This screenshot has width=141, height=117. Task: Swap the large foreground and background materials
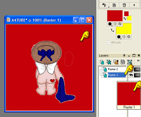pos(112,30)
